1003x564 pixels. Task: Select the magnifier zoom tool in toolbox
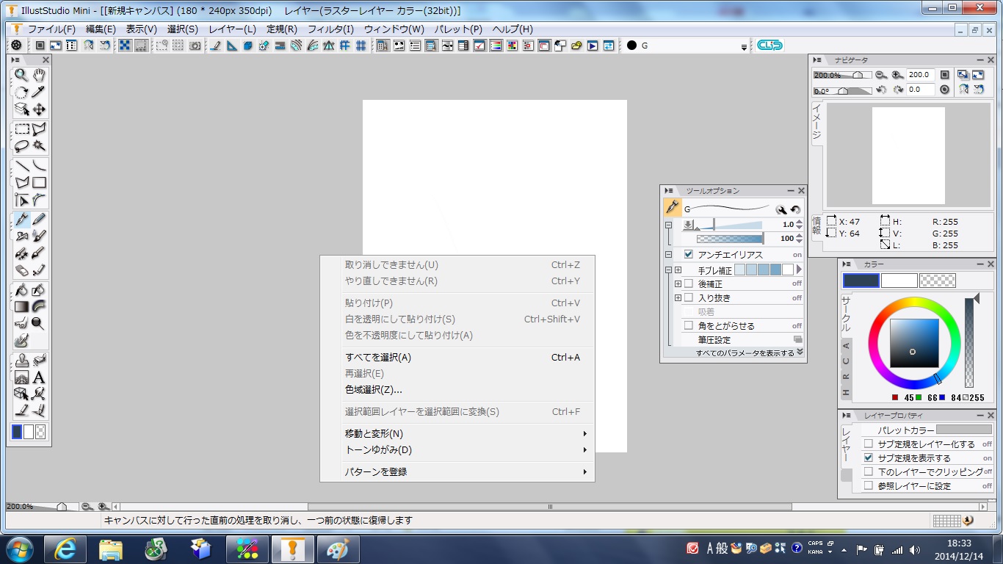point(21,75)
